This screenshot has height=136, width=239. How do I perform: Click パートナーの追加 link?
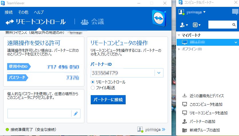coord(202,121)
